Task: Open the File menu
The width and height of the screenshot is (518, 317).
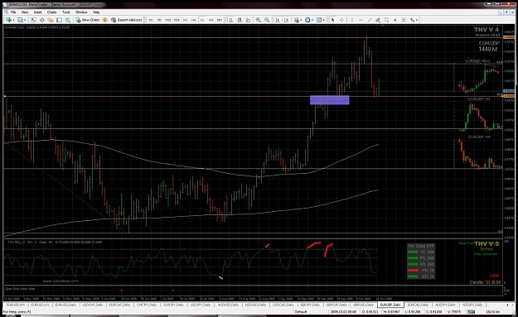Action: click(13, 12)
